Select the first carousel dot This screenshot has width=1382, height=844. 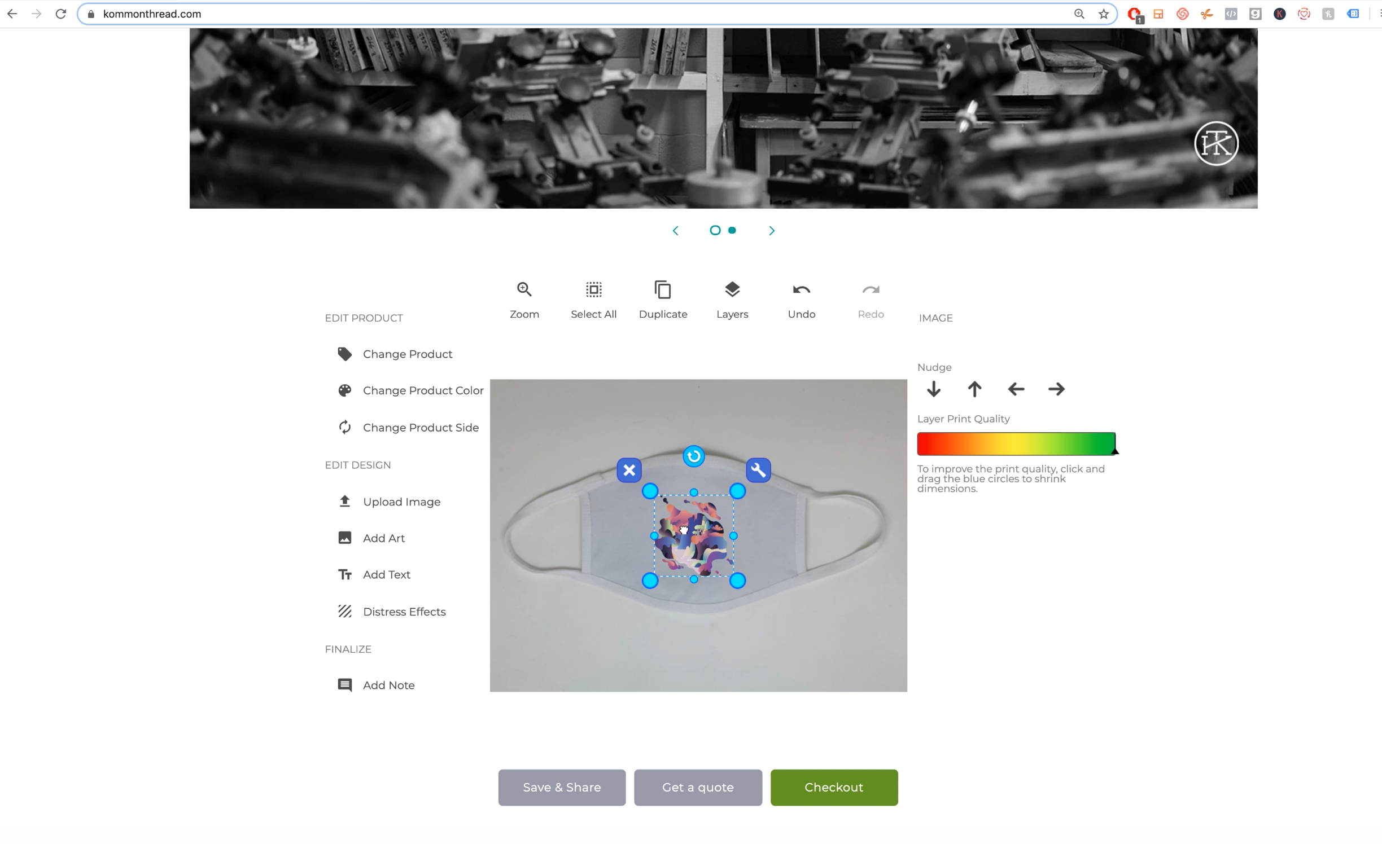pos(715,230)
